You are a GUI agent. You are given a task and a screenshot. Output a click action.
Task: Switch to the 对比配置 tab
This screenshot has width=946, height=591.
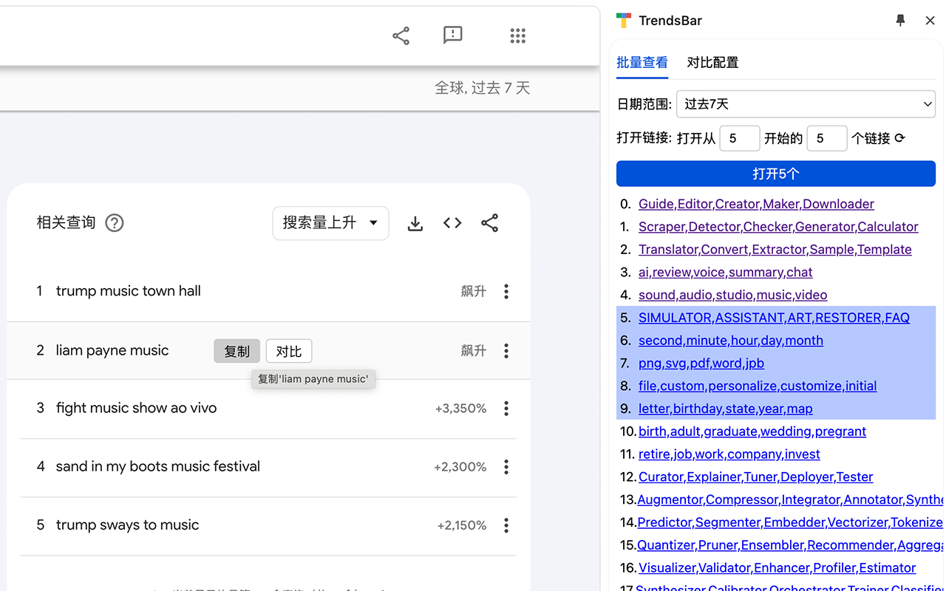712,63
